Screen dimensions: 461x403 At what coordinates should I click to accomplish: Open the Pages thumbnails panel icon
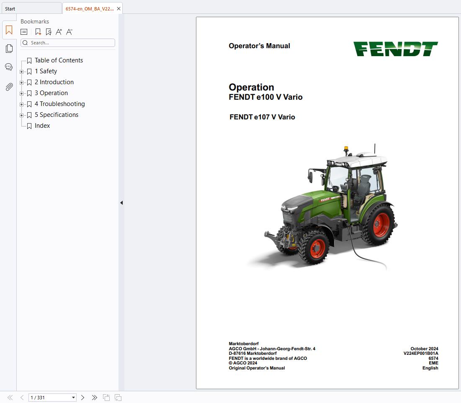pos(9,49)
